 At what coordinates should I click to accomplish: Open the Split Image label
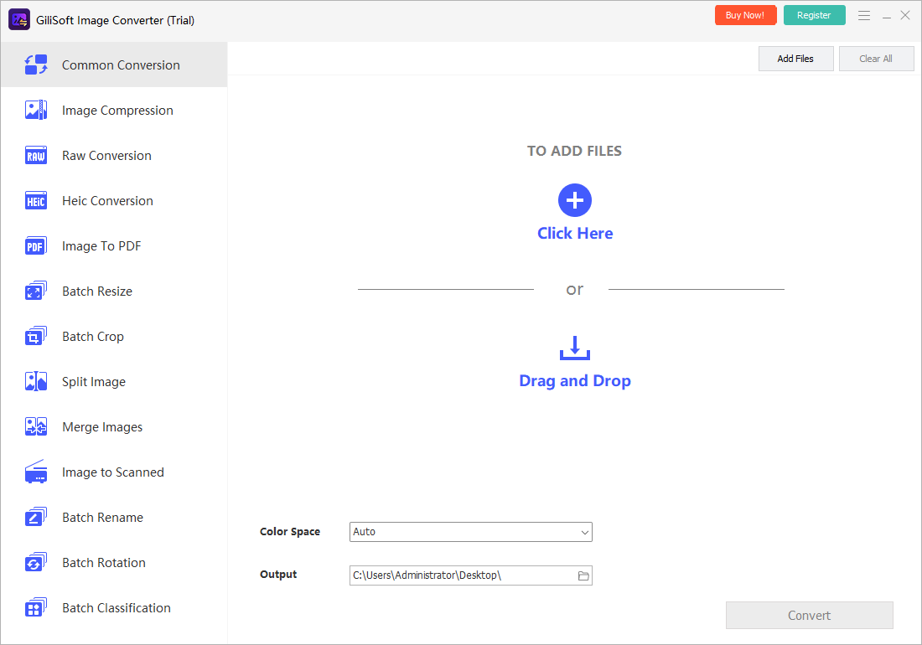coord(94,382)
